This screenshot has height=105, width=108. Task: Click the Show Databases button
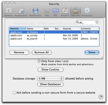(x=50, y=84)
